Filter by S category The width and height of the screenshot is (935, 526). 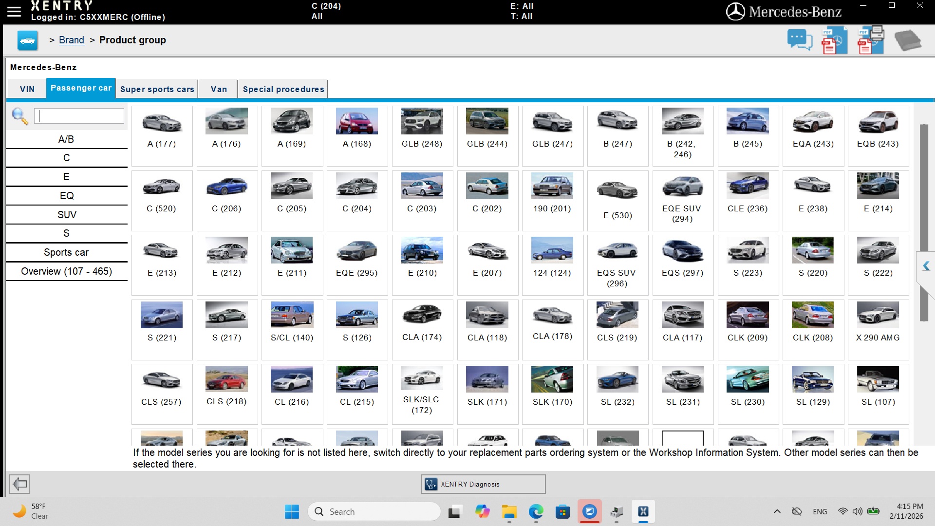tap(66, 233)
